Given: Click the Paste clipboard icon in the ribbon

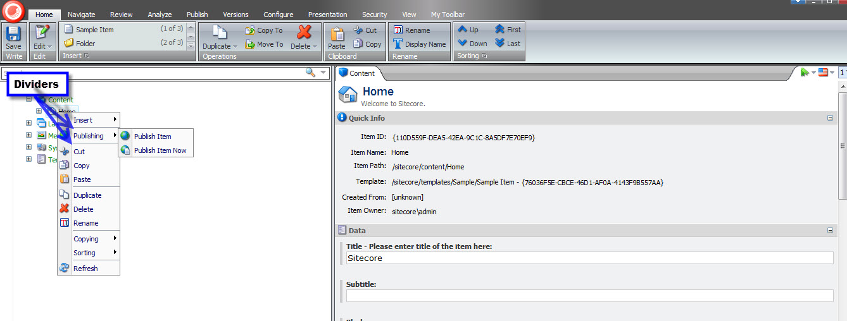Looking at the screenshot, I should [337, 34].
